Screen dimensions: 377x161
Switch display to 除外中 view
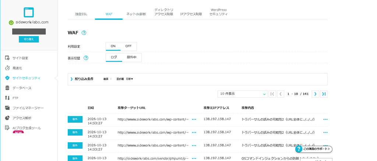tap(131, 57)
